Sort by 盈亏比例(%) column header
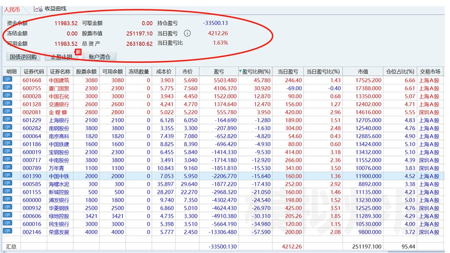 [256, 71]
